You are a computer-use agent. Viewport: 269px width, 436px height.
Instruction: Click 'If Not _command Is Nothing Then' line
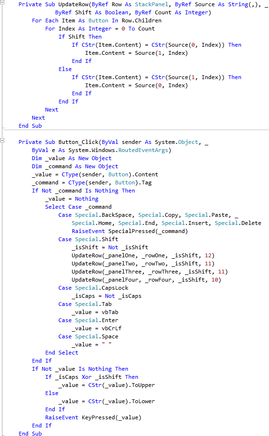tap(83, 191)
